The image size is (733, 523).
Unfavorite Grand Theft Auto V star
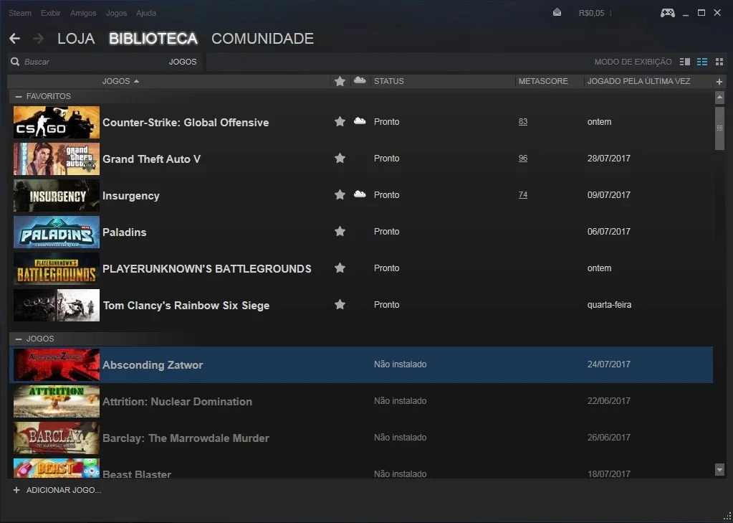pyautogui.click(x=340, y=159)
